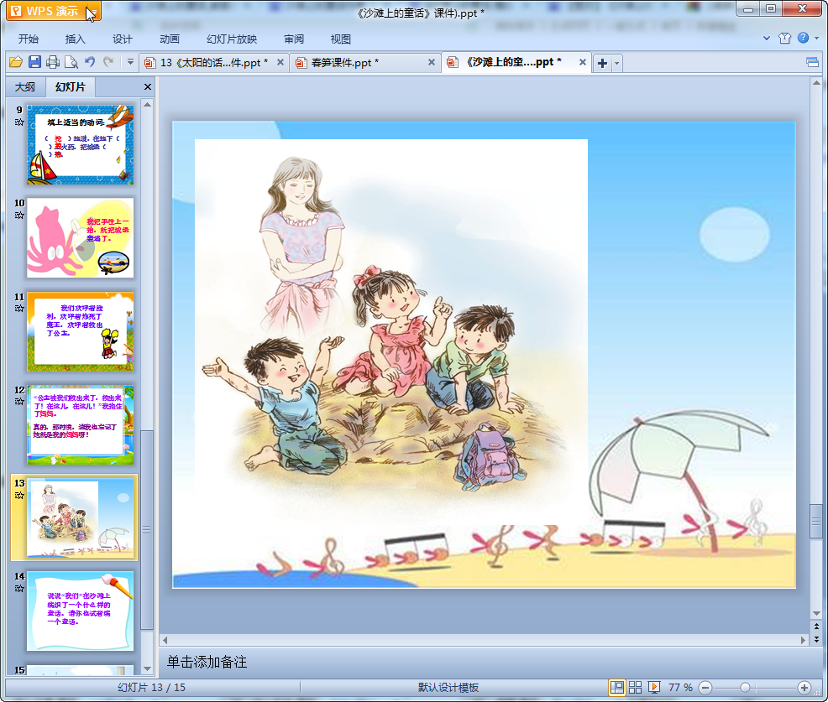Switch to the 大纲 outline tab

(25, 87)
